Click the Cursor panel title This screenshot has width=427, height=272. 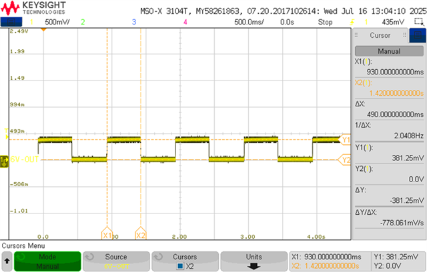[x=380, y=35]
